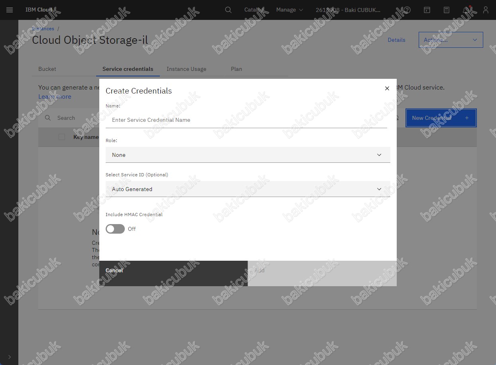
Task: Switch to the Service credentials tab
Action: point(128,69)
